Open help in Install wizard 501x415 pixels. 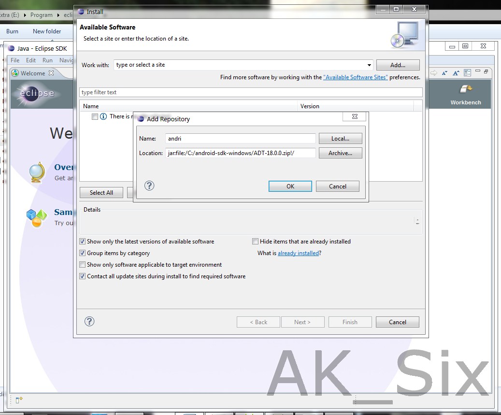(x=89, y=321)
